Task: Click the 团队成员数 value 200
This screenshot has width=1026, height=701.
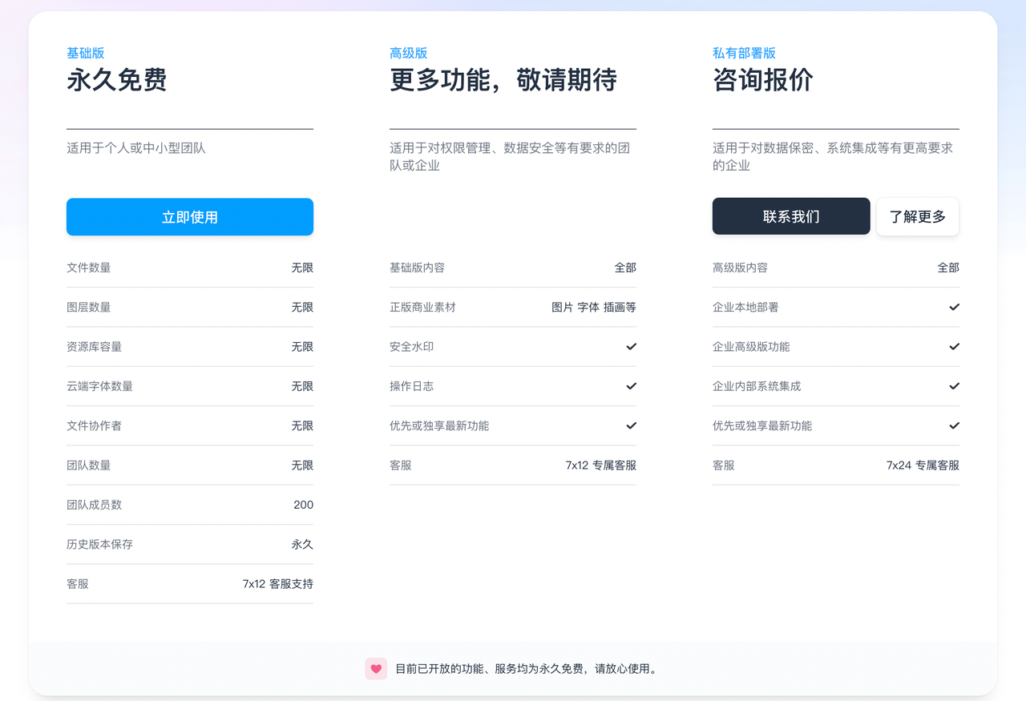Action: tap(303, 505)
